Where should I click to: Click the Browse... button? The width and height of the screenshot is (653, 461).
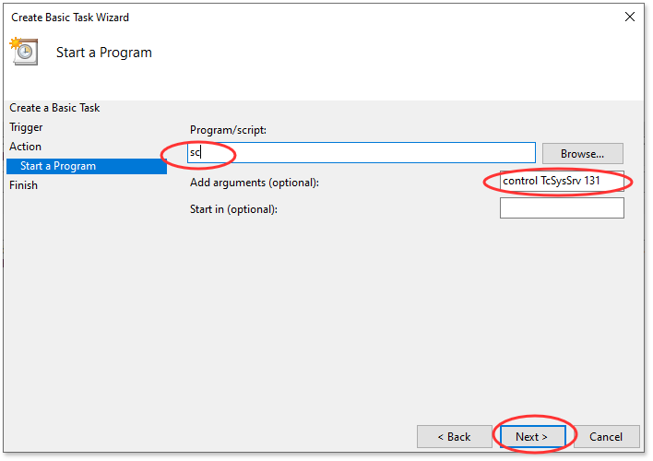point(582,153)
